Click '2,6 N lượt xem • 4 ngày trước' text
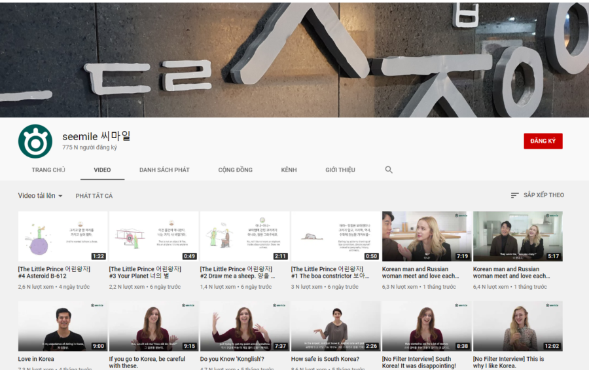This screenshot has height=370, width=589. point(54,287)
